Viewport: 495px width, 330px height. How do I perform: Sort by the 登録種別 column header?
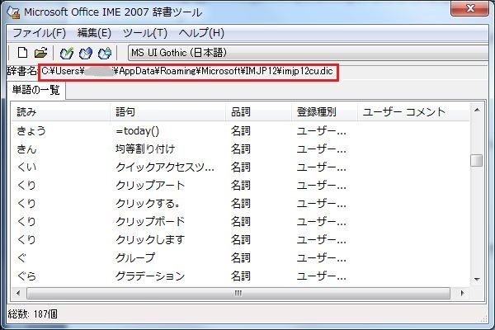tap(324, 112)
